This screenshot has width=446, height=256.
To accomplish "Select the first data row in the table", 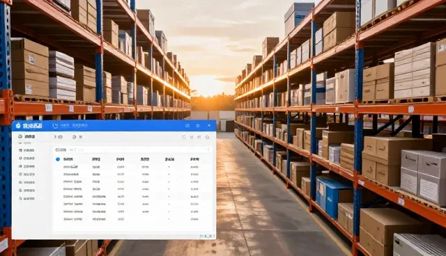I will 133,167.
